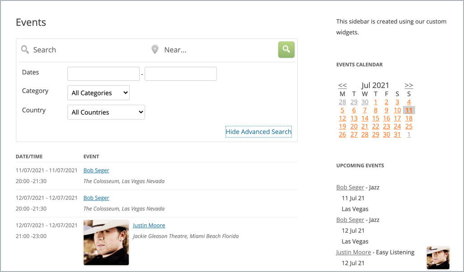Click the magnifier icon beside Search
The height and width of the screenshot is (272, 464).
tap(25, 50)
